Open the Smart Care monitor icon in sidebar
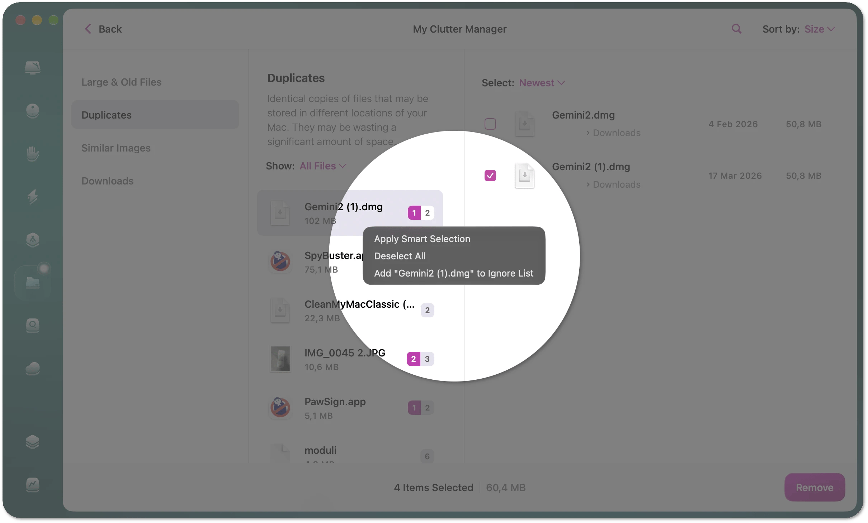The image size is (868, 523). [33, 67]
